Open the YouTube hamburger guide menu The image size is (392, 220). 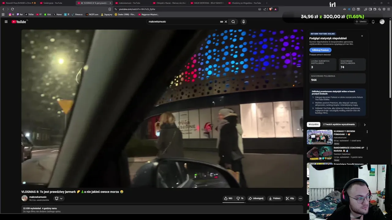6,22
